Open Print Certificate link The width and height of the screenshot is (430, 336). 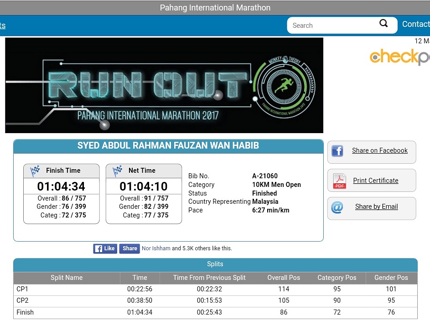pyautogui.click(x=375, y=181)
